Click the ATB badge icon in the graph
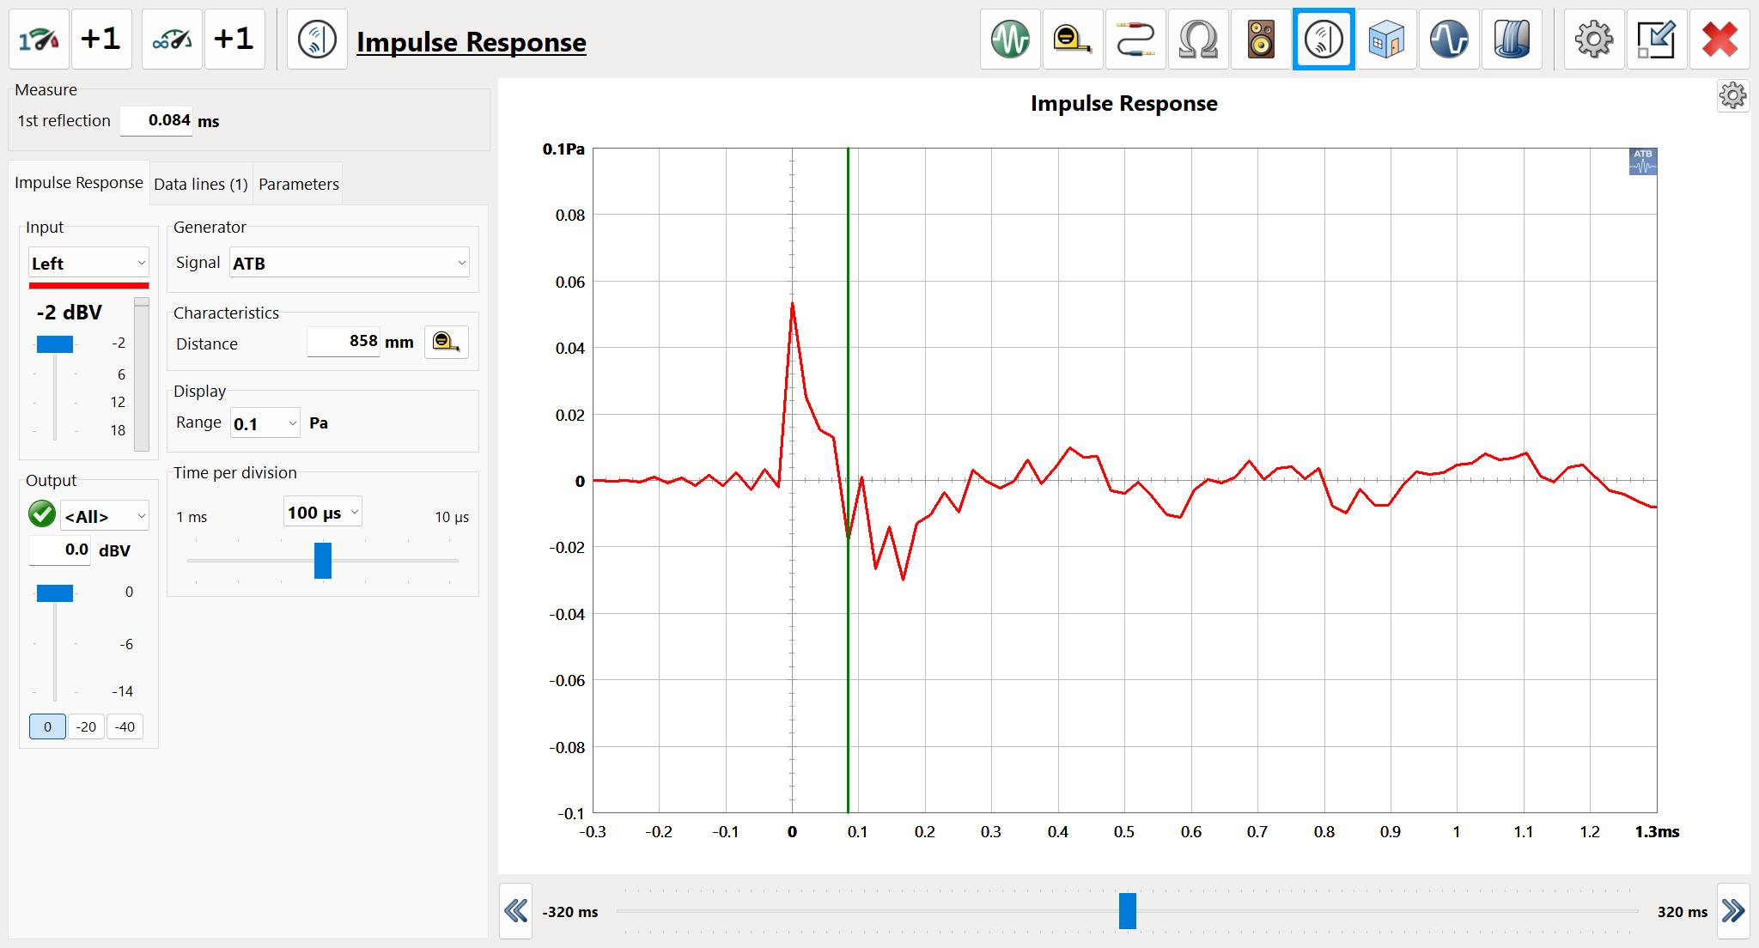 (x=1643, y=161)
